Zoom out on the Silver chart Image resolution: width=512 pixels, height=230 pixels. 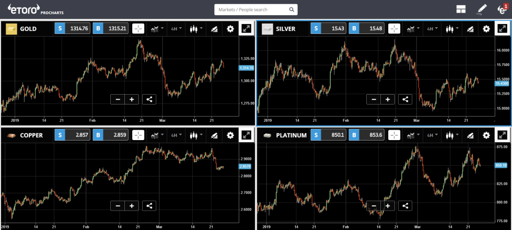[x=374, y=99]
